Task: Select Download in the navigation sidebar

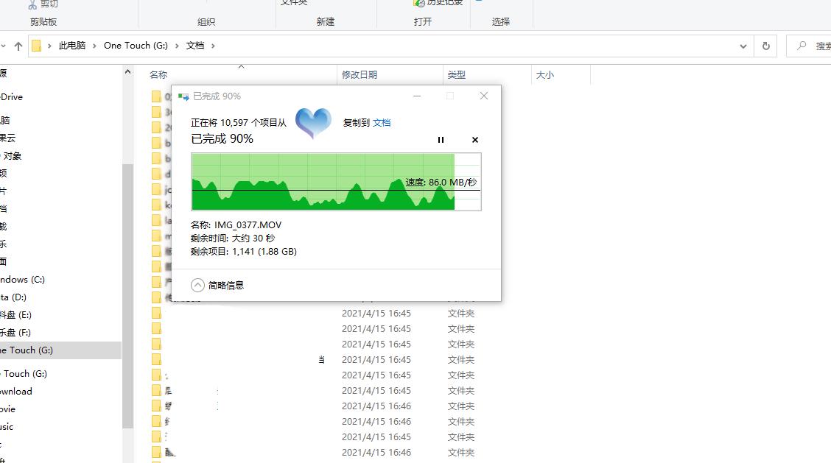Action: tap(17, 391)
